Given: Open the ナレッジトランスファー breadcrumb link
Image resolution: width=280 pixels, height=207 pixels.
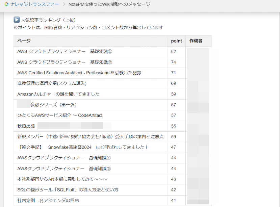Looking at the screenshot, I should [34, 4].
